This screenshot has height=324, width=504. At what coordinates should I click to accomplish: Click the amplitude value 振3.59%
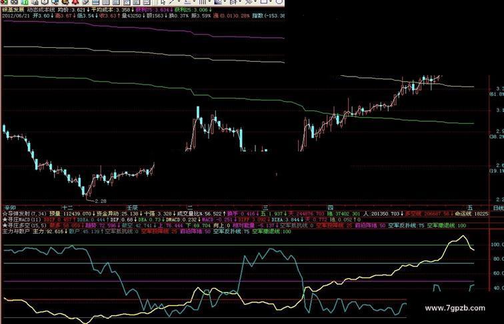pyautogui.click(x=201, y=15)
